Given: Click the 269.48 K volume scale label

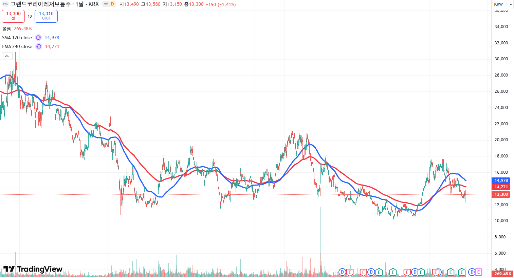Looking at the screenshot, I should (x=503, y=274).
